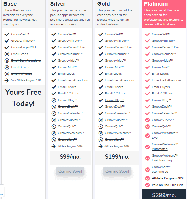Click the Automated link in Platinum plan
The height and width of the screenshot is (199, 187).
point(160,149)
